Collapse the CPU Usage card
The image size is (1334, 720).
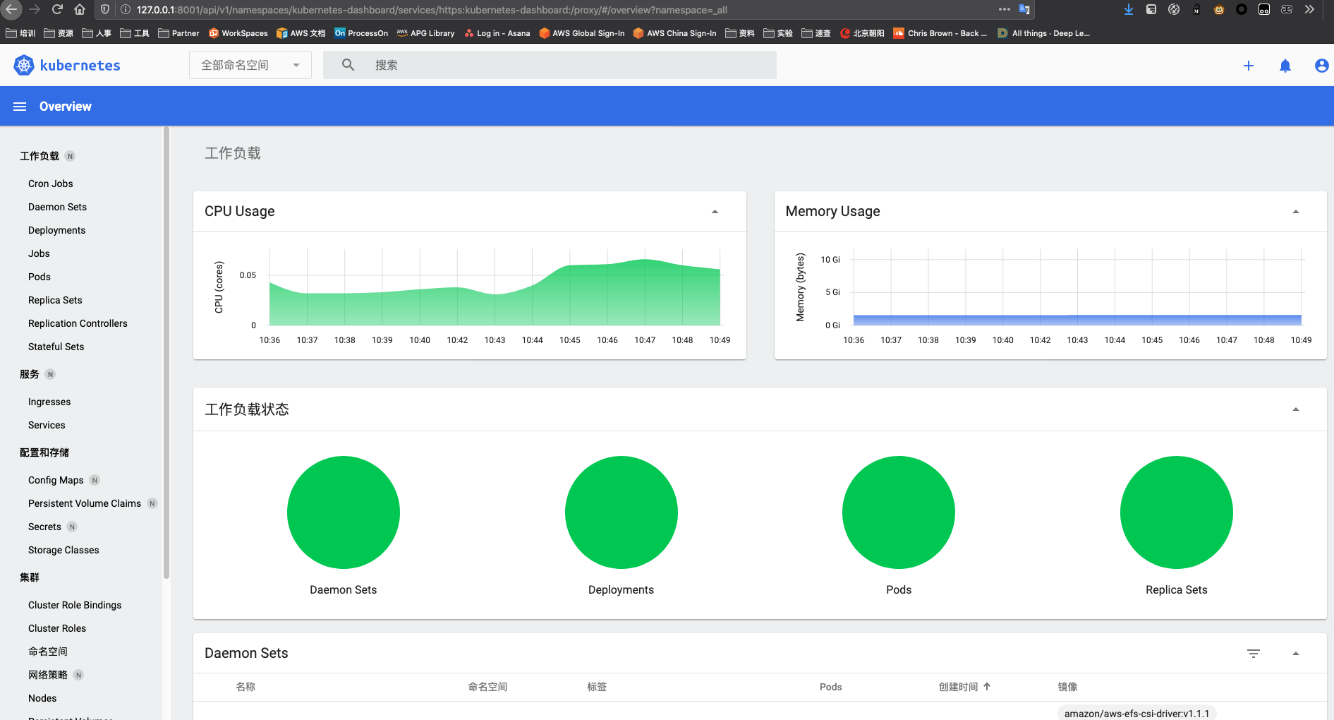715,212
